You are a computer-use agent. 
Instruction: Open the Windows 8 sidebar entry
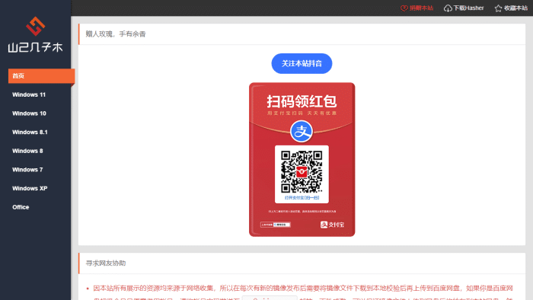[x=27, y=151]
